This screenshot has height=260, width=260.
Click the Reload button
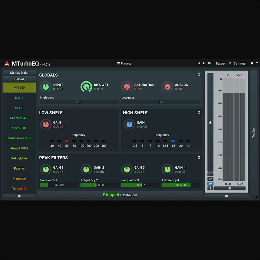click(19, 79)
